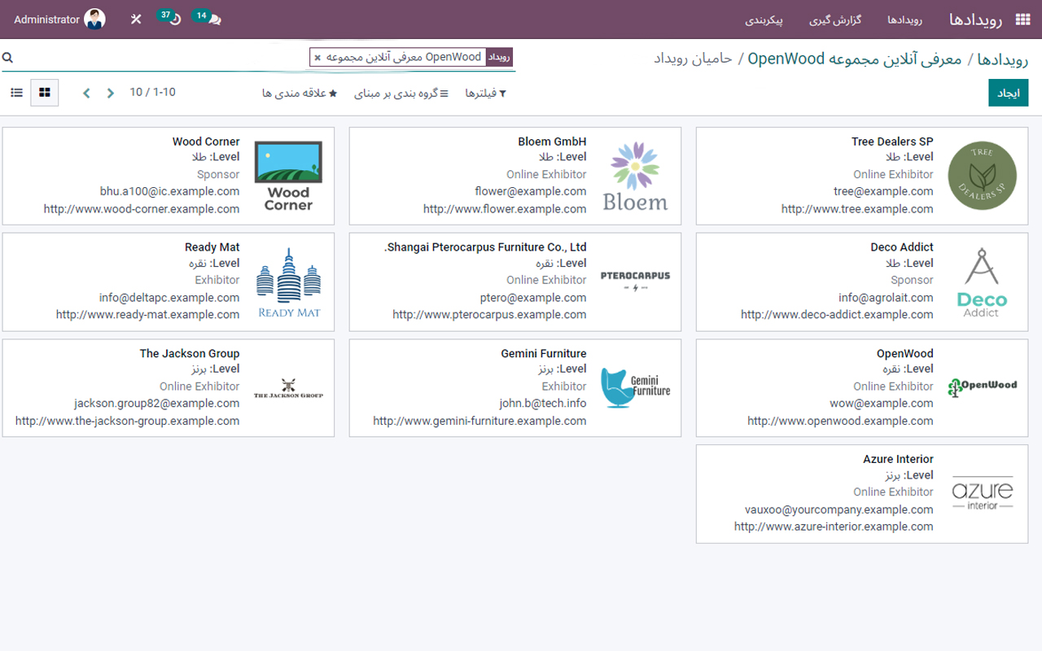Switch to list view
1042x651 pixels.
click(x=16, y=93)
